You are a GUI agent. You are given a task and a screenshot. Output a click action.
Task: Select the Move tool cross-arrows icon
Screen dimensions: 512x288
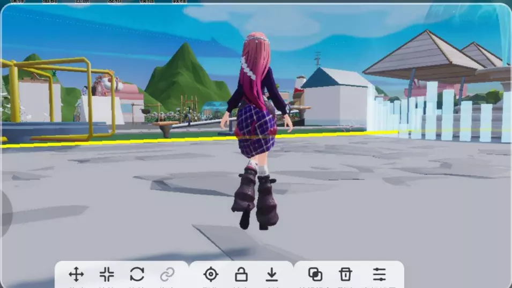76,275
